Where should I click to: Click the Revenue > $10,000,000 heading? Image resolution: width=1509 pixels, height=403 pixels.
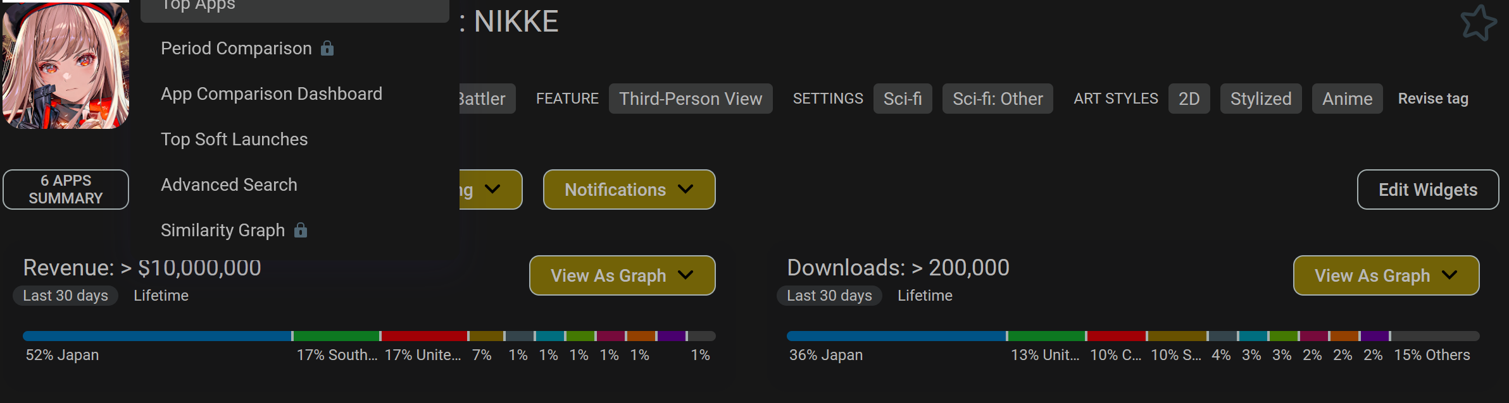coord(142,268)
